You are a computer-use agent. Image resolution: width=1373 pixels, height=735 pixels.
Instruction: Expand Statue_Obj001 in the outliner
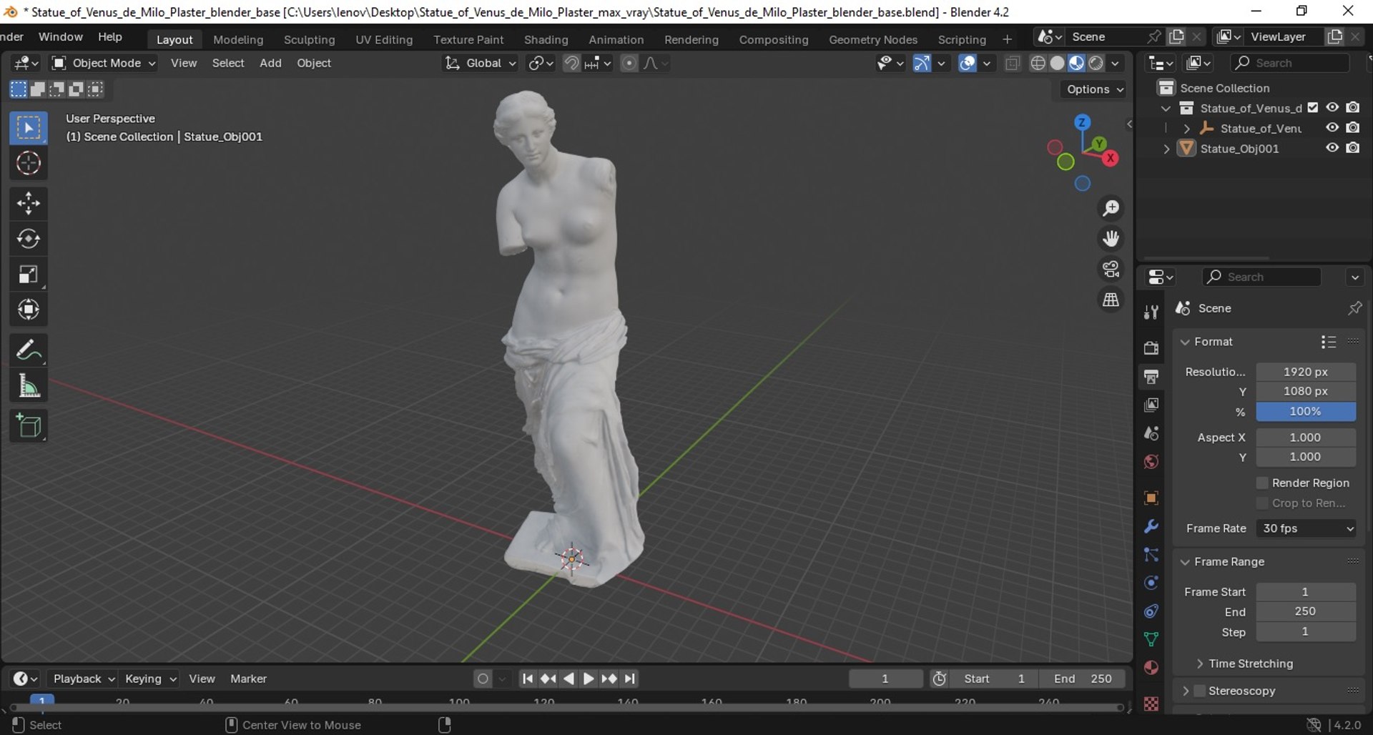pyautogui.click(x=1166, y=149)
